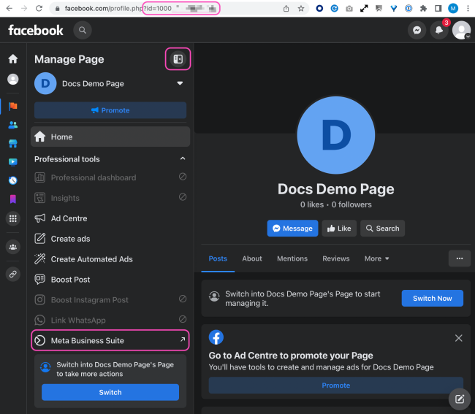Dismiss the Ad Centre promotion card
The height and width of the screenshot is (414, 475).
(458, 338)
